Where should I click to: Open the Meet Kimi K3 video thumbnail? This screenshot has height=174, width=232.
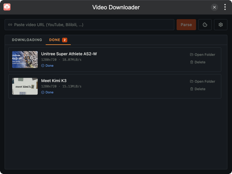coord(25,86)
